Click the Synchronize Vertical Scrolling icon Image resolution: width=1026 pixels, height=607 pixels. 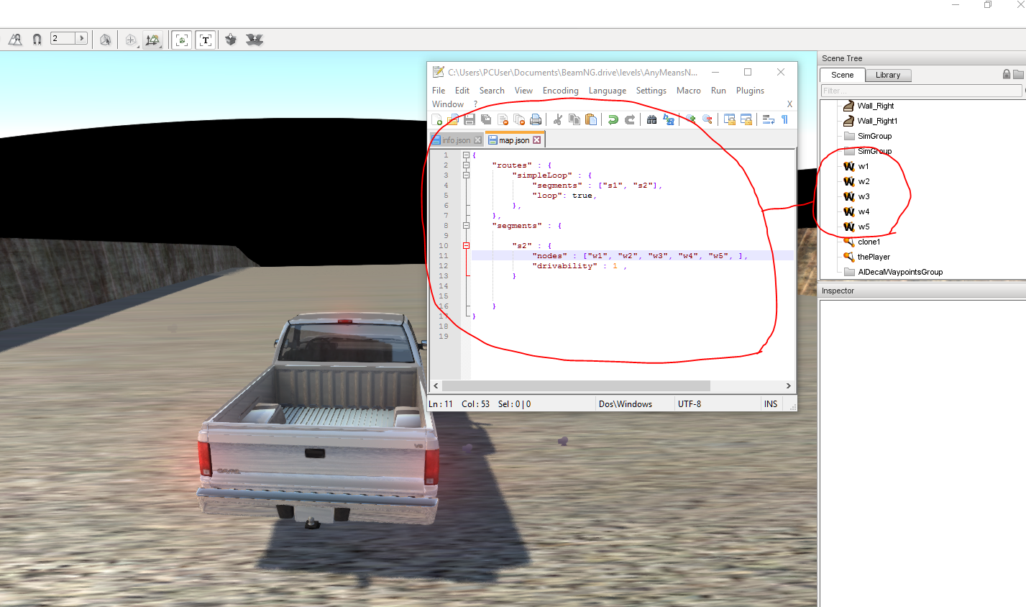[x=729, y=119]
